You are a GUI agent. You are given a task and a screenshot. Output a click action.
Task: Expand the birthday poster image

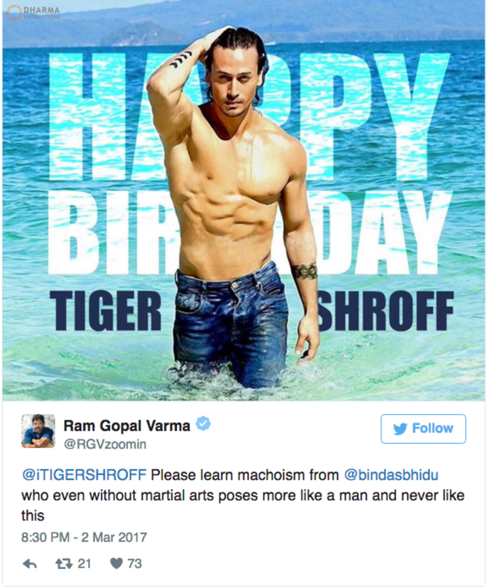(244, 200)
